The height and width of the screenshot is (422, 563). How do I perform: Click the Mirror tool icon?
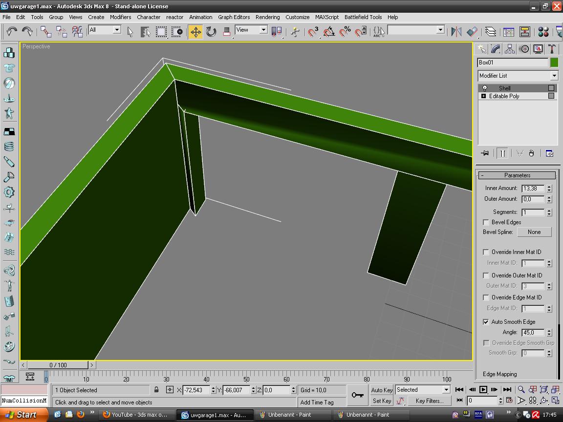coord(456,32)
